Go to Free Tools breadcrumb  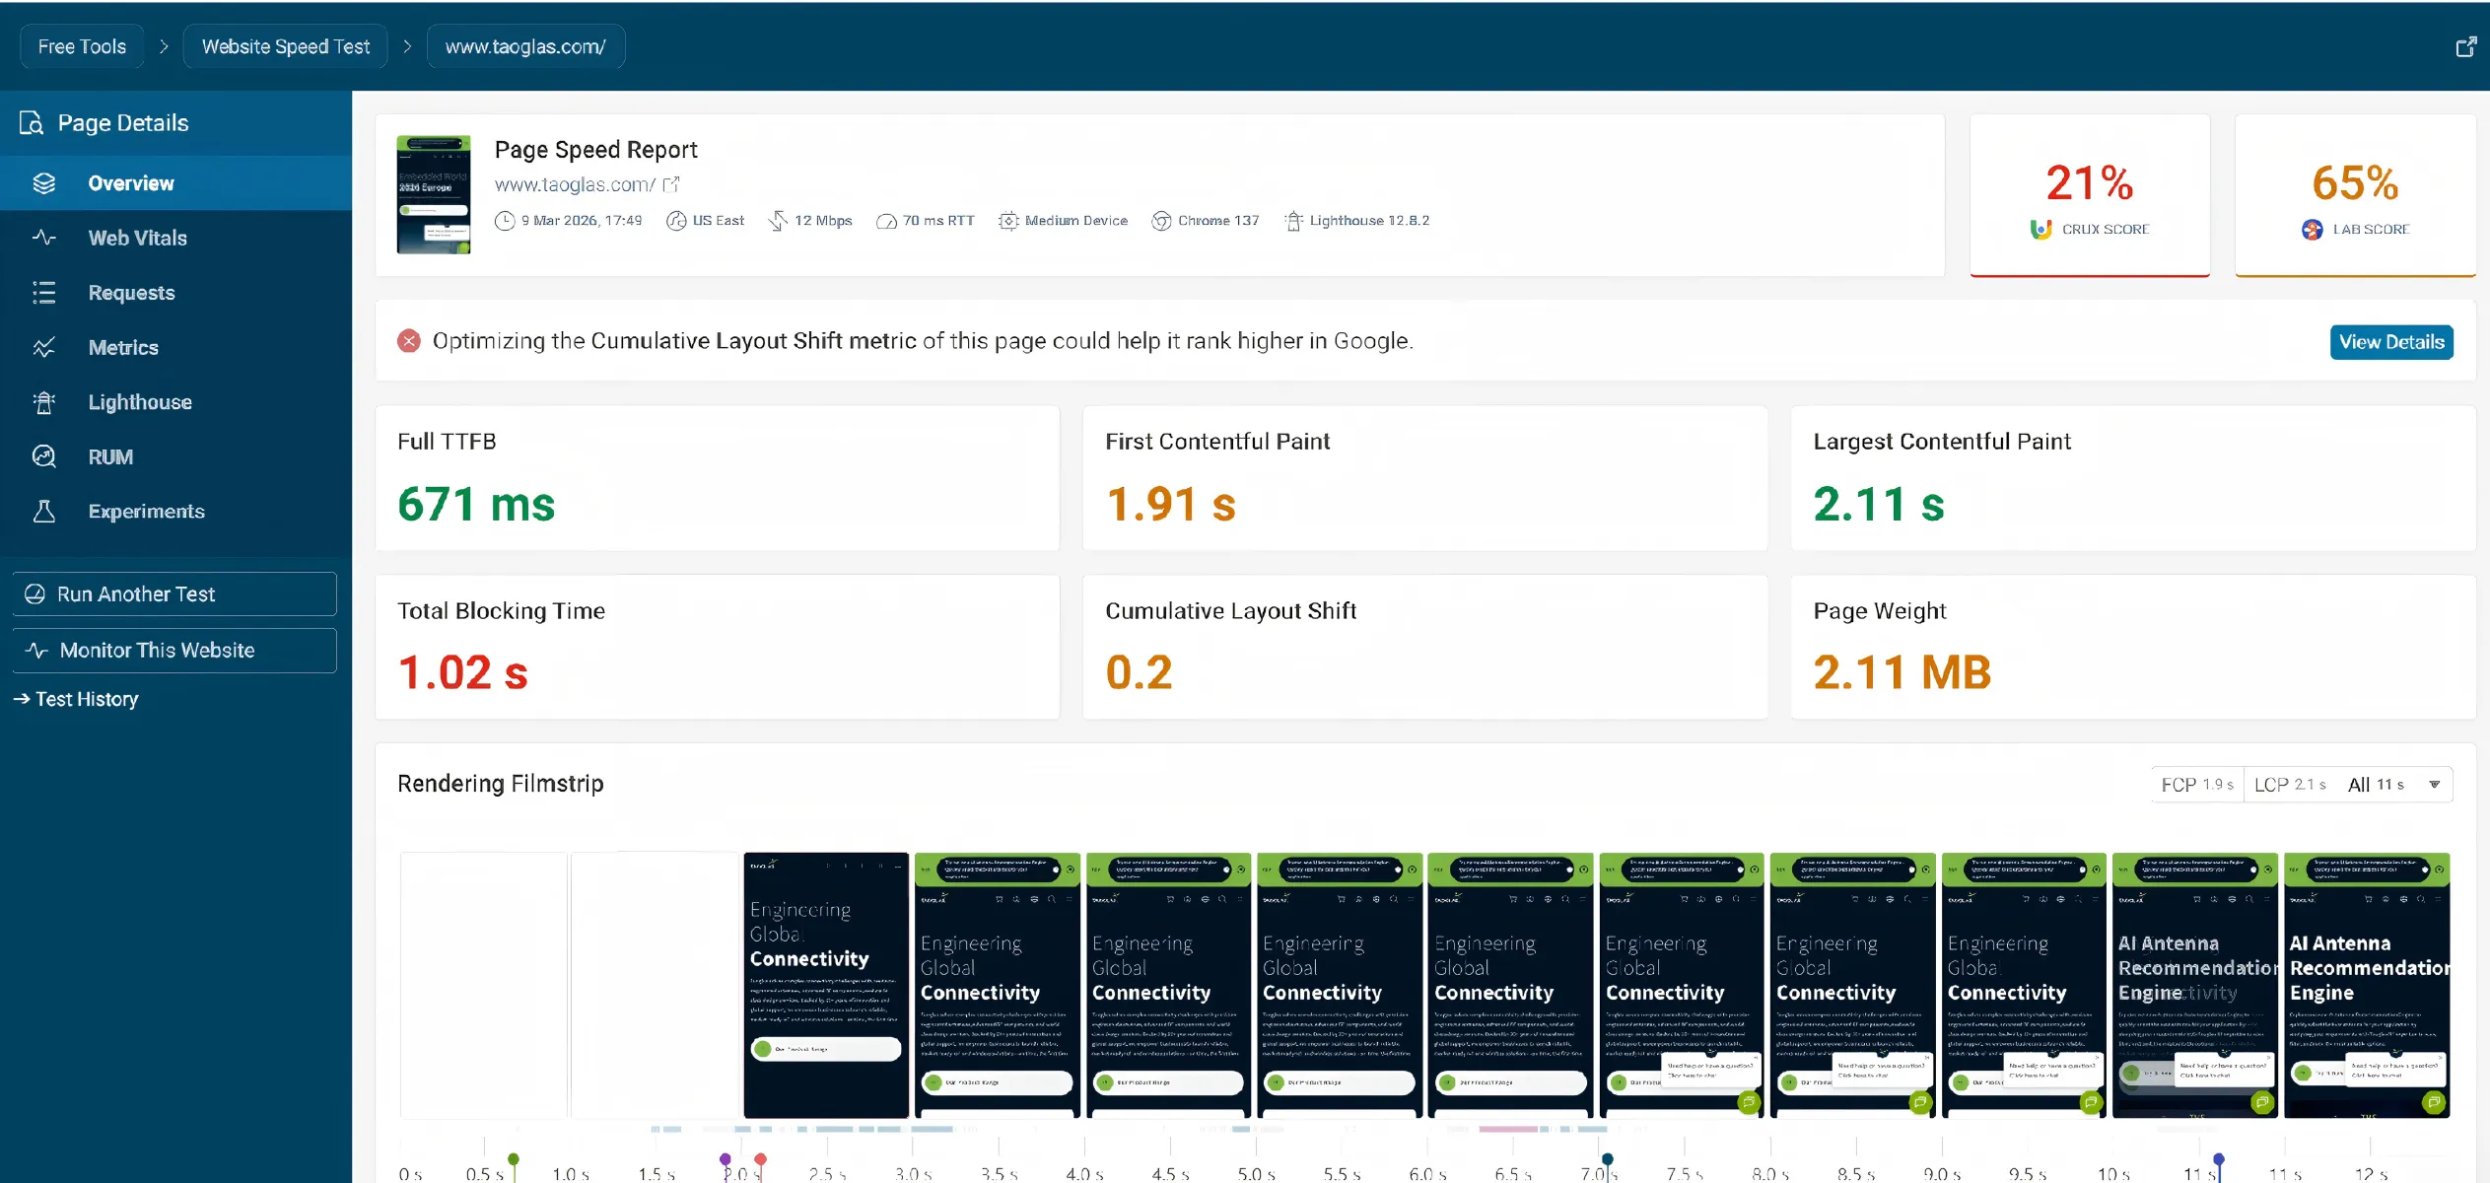pos(82,46)
